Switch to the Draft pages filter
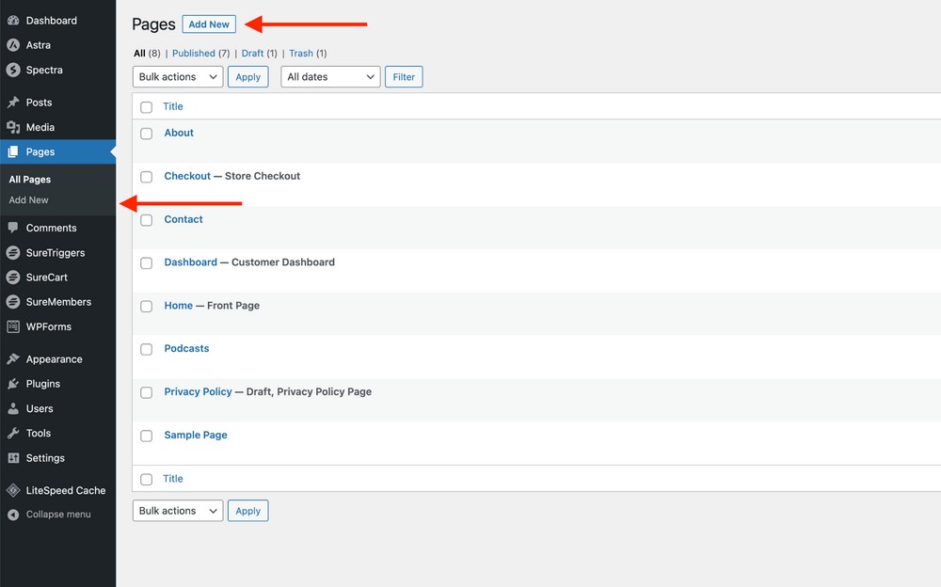The width and height of the screenshot is (941, 587). 252,54
